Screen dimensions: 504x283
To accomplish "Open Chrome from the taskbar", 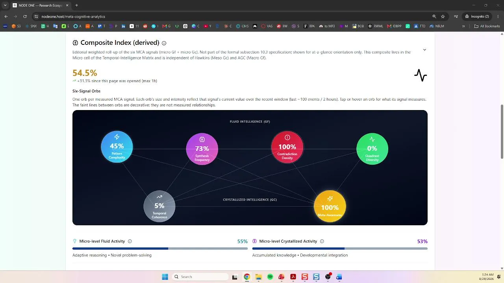I will 246,277.
